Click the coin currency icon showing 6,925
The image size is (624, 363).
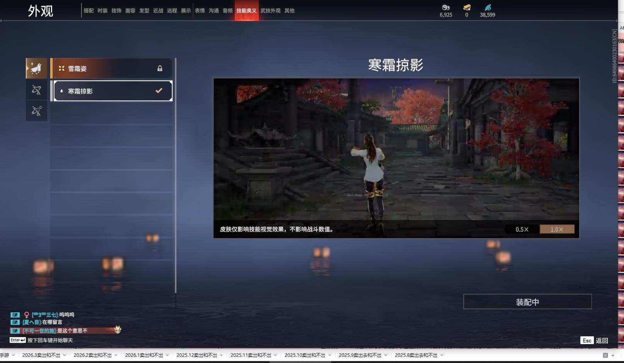pos(445,7)
